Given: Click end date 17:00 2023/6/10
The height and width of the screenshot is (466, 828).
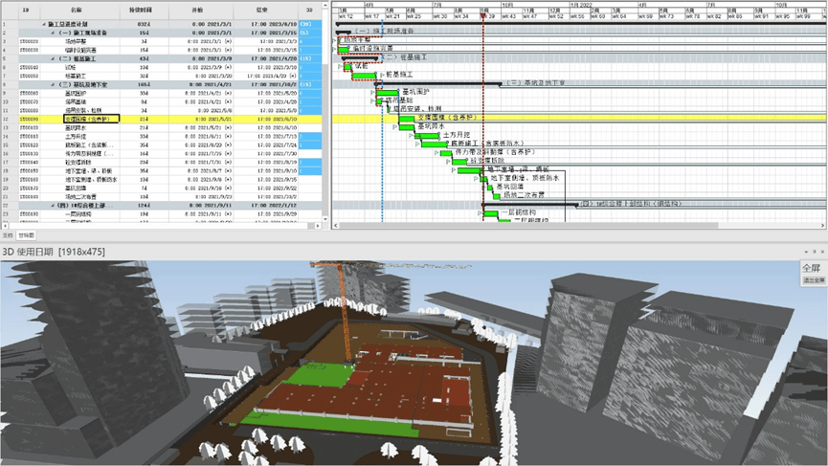Looking at the screenshot, I should click(274, 24).
